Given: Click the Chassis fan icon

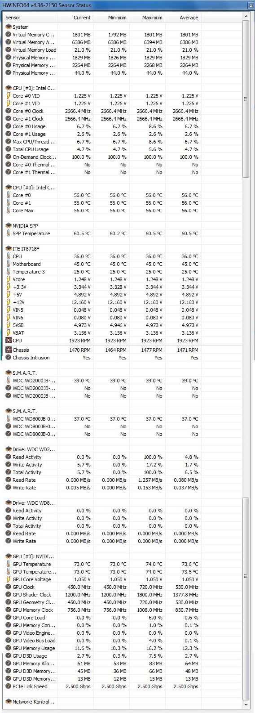Looking at the screenshot, I should coord(8,350).
